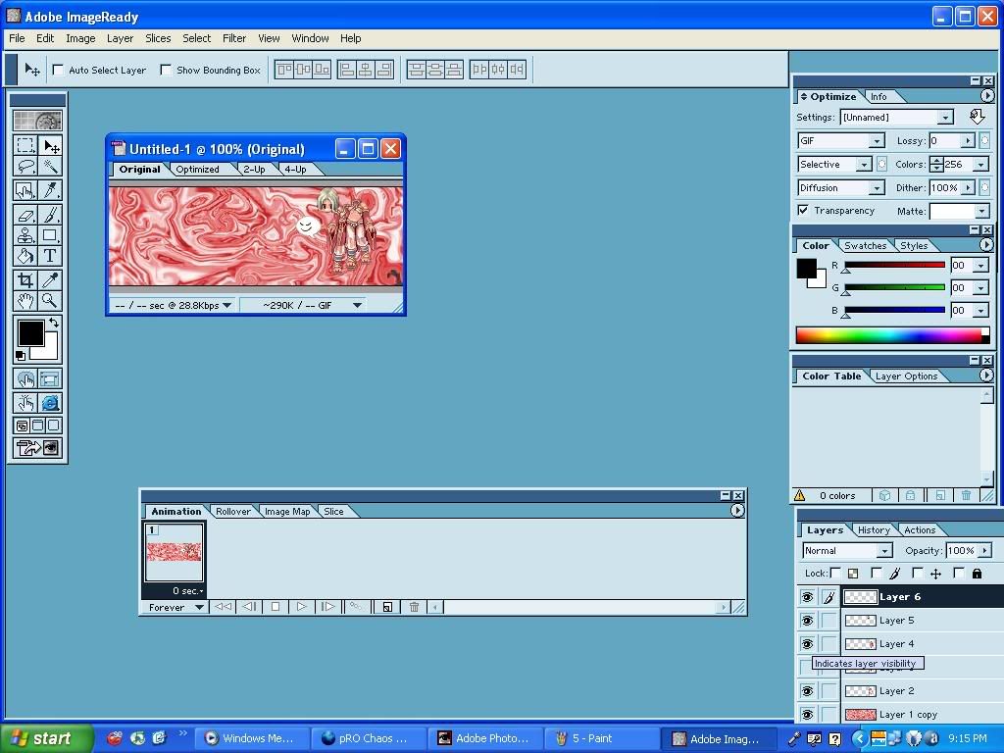Image resolution: width=1004 pixels, height=753 pixels.
Task: Click the red R slider in the Color panel
Action: 894,265
